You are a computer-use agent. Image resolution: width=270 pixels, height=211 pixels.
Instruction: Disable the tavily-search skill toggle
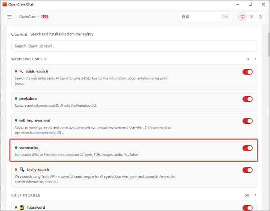click(247, 170)
